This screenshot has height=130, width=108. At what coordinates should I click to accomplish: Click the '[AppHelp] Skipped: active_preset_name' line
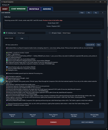51,82
